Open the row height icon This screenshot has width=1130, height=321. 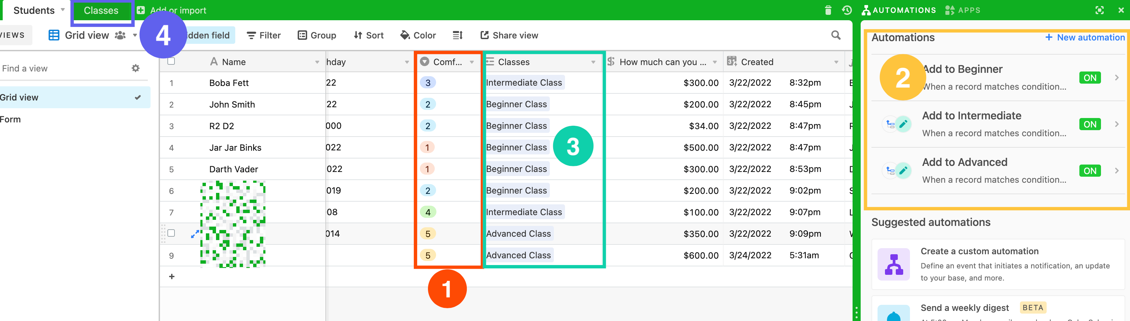[458, 35]
